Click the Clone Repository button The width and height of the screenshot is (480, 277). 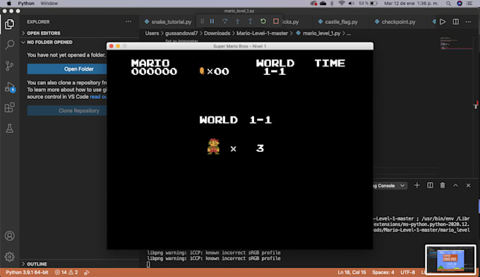(67, 111)
